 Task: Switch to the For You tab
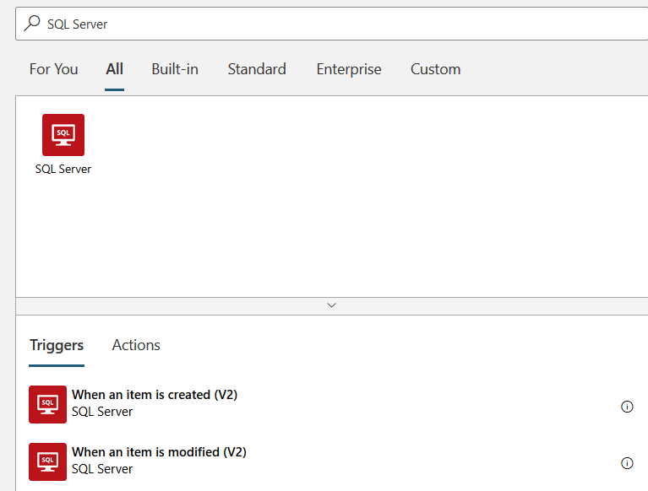pos(54,69)
